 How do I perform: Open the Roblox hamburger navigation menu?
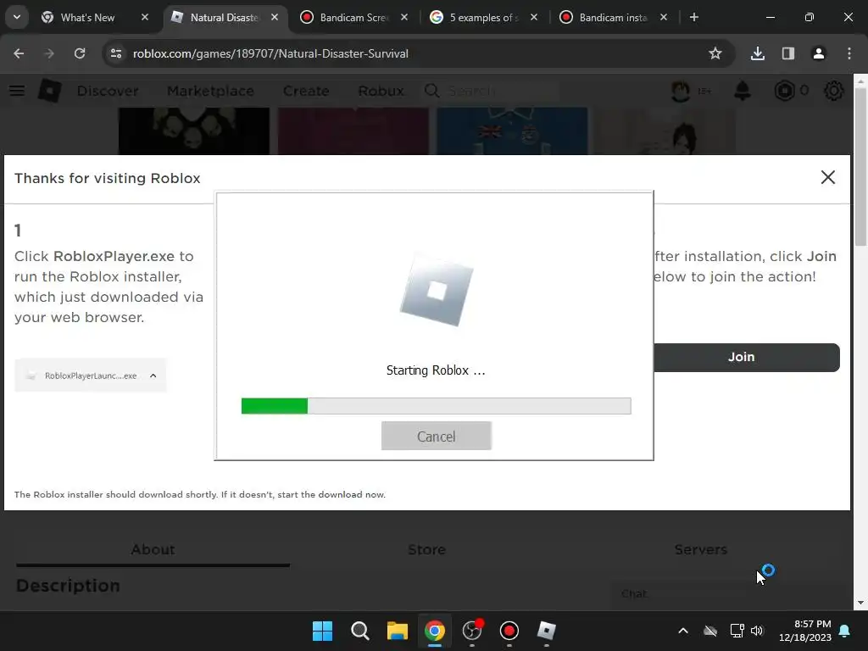click(17, 91)
